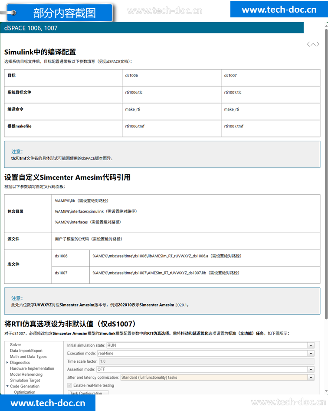Image resolution: width=328 pixels, height=411 pixels.
Task: Click the rti1007.tmf cell
Action: (x=270, y=128)
